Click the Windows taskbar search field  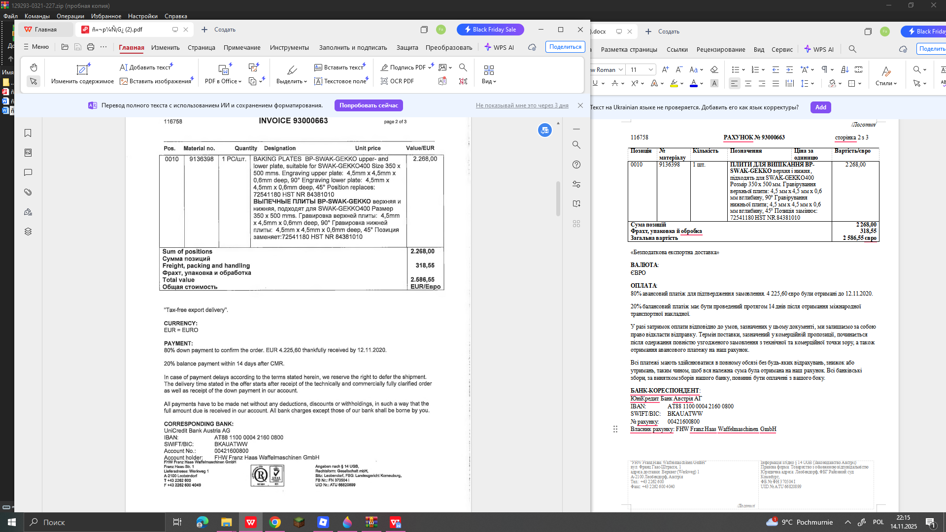[94, 522]
